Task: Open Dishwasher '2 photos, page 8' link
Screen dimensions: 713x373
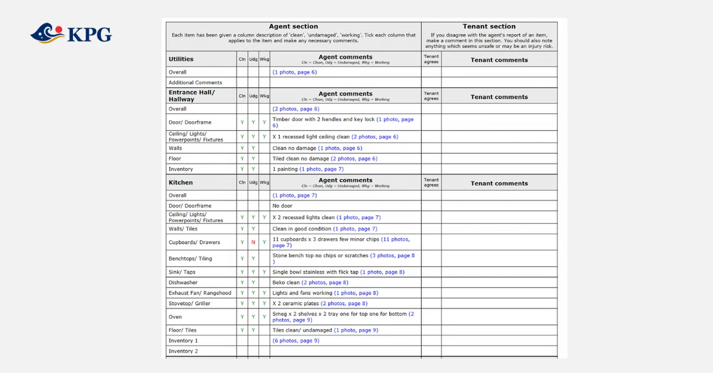Action: 325,283
